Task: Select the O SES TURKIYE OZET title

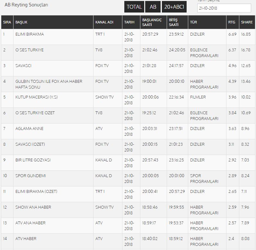Action: click(x=35, y=113)
